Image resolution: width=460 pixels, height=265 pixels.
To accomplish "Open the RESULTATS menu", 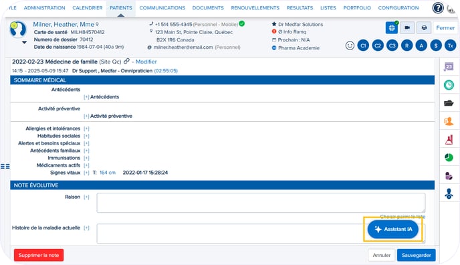I will 300,8.
